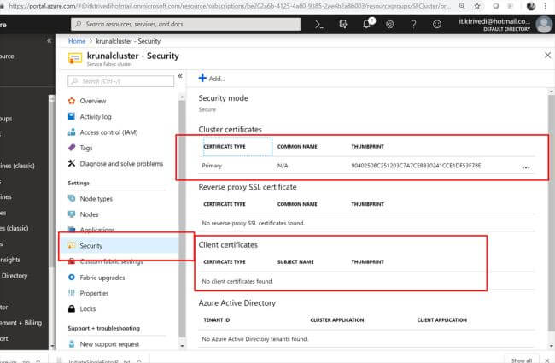Open the help question mark icon
555x363 pixels.
click(x=413, y=25)
